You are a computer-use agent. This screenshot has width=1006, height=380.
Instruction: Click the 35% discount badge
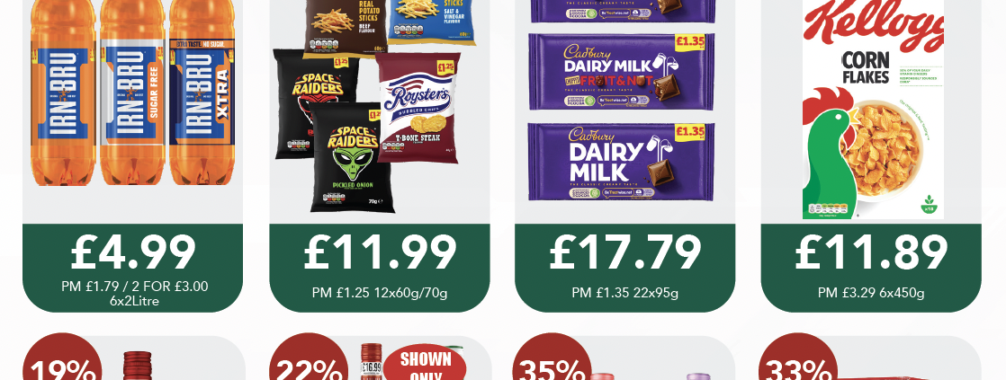coord(553,357)
